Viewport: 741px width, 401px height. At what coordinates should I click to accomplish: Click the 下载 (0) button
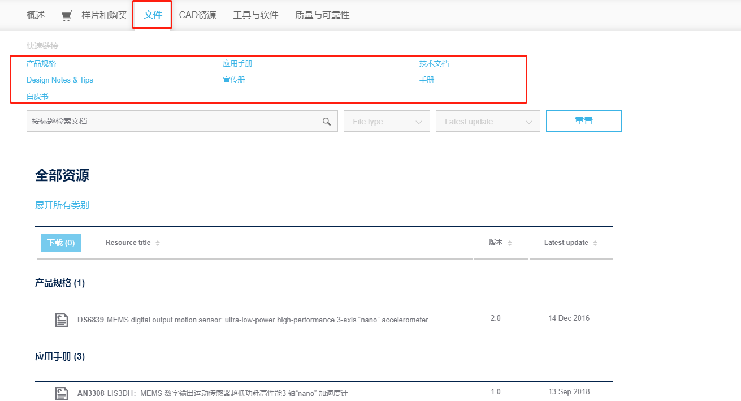(x=60, y=243)
